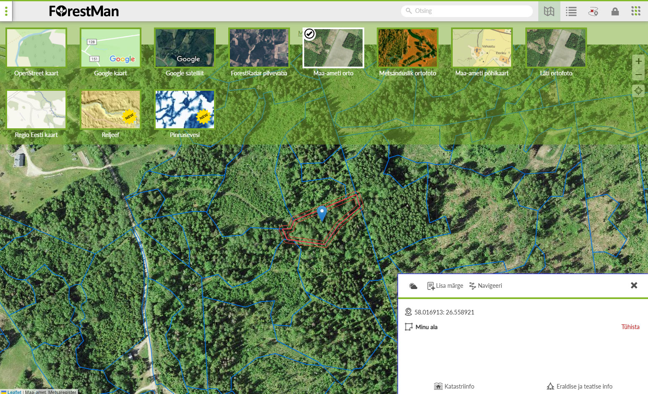The width and height of the screenshot is (648, 394).
Task: Zoom in with the plus map control
Action: [638, 61]
